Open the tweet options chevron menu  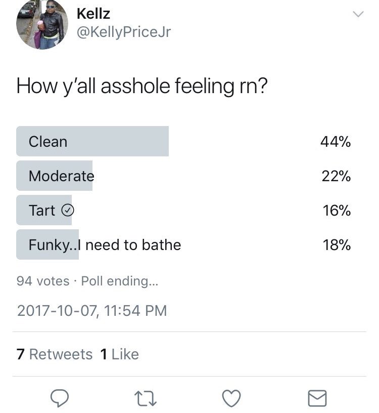[358, 15]
